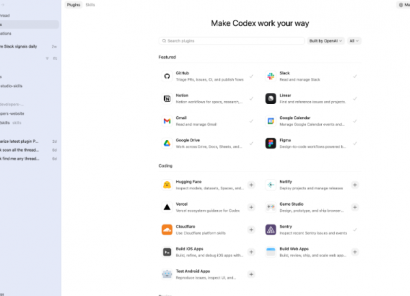The height and width of the screenshot is (296, 410).
Task: Toggle the Google Drive installed checkmark
Action: (251, 144)
